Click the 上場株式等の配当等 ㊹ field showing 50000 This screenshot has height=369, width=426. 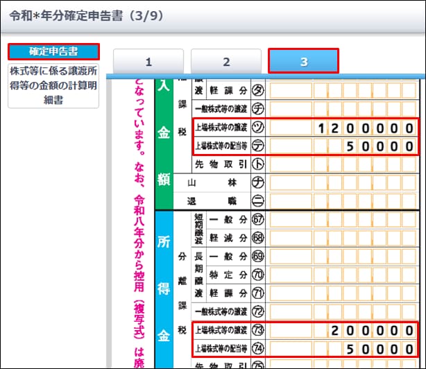343,348
